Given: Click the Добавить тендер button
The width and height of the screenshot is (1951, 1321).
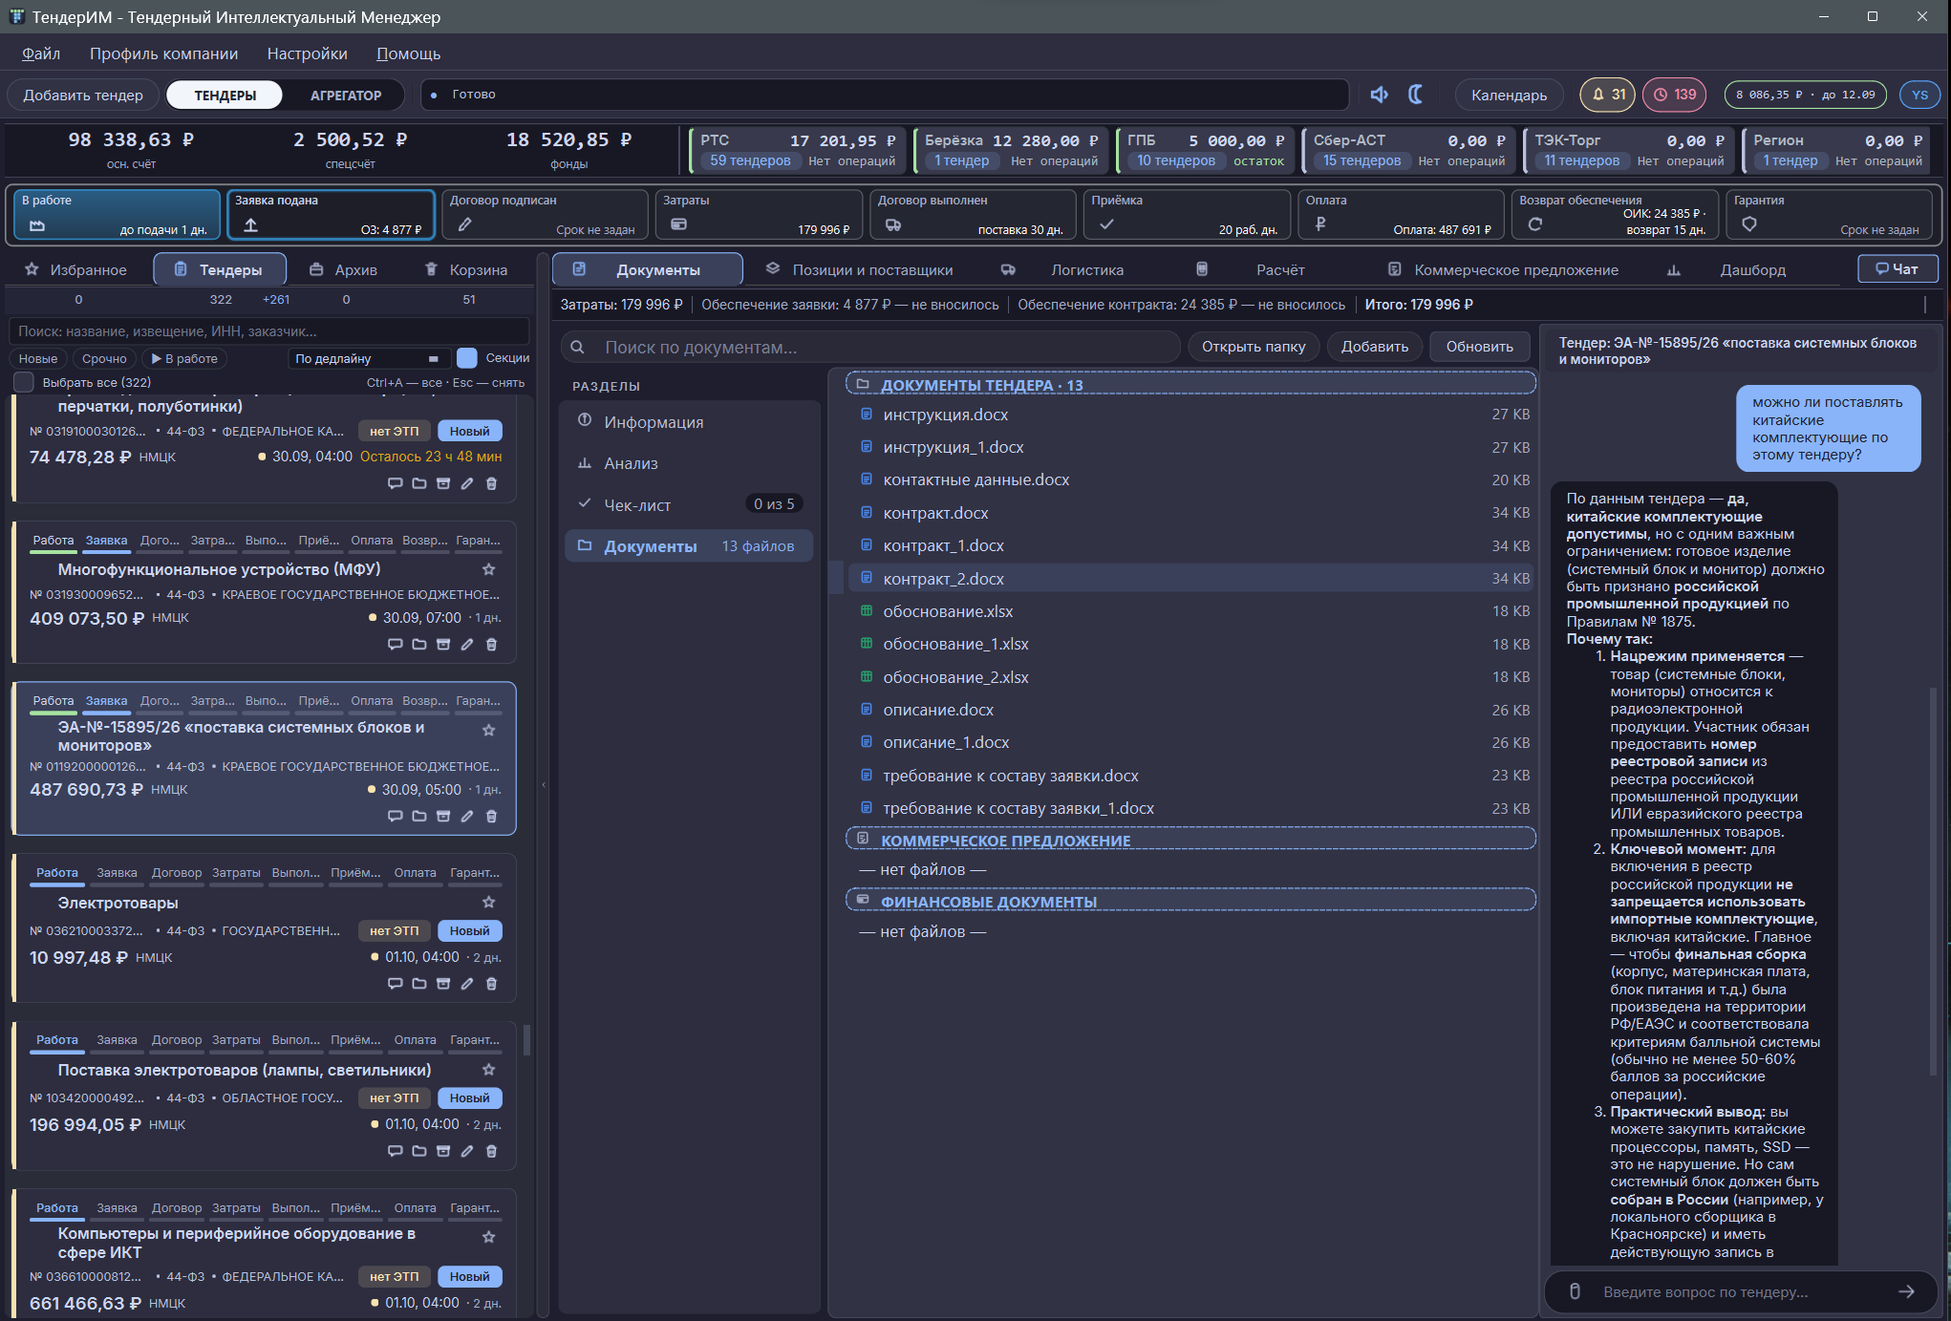Looking at the screenshot, I should pos(83,95).
